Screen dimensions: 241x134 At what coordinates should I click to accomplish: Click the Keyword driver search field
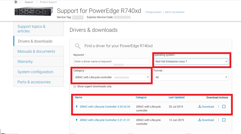tap(111, 61)
